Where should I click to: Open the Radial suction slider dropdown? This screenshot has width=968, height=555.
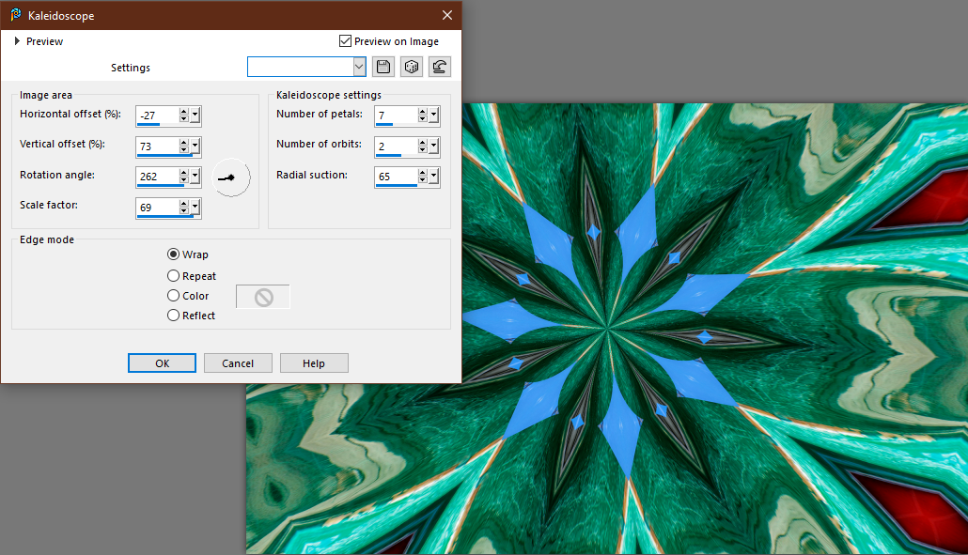[x=434, y=177]
